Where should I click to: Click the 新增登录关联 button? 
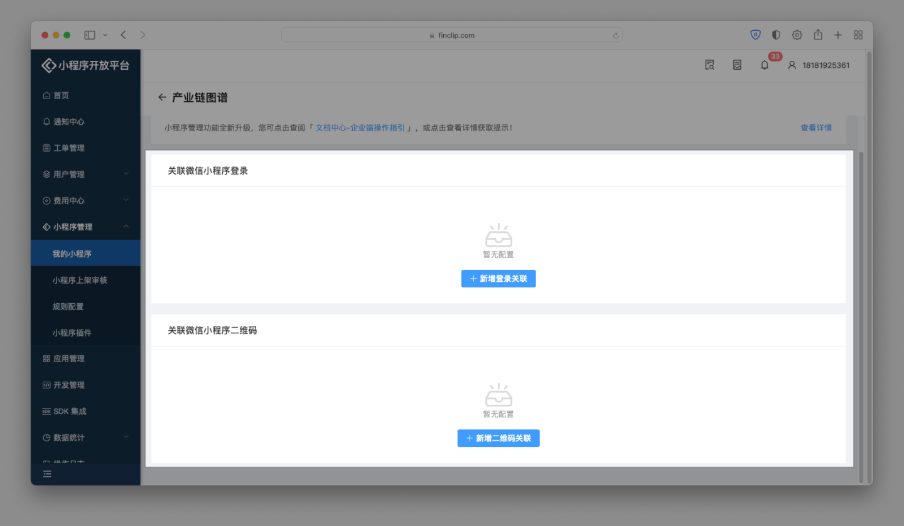498,278
